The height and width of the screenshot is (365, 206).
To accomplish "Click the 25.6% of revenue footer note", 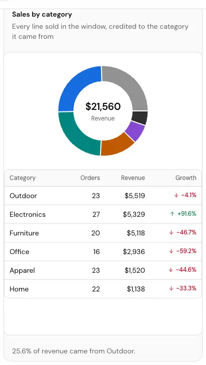I will [73, 351].
